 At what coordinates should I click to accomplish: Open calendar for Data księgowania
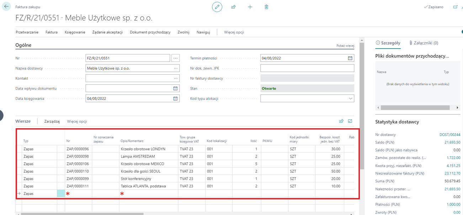pos(175,99)
